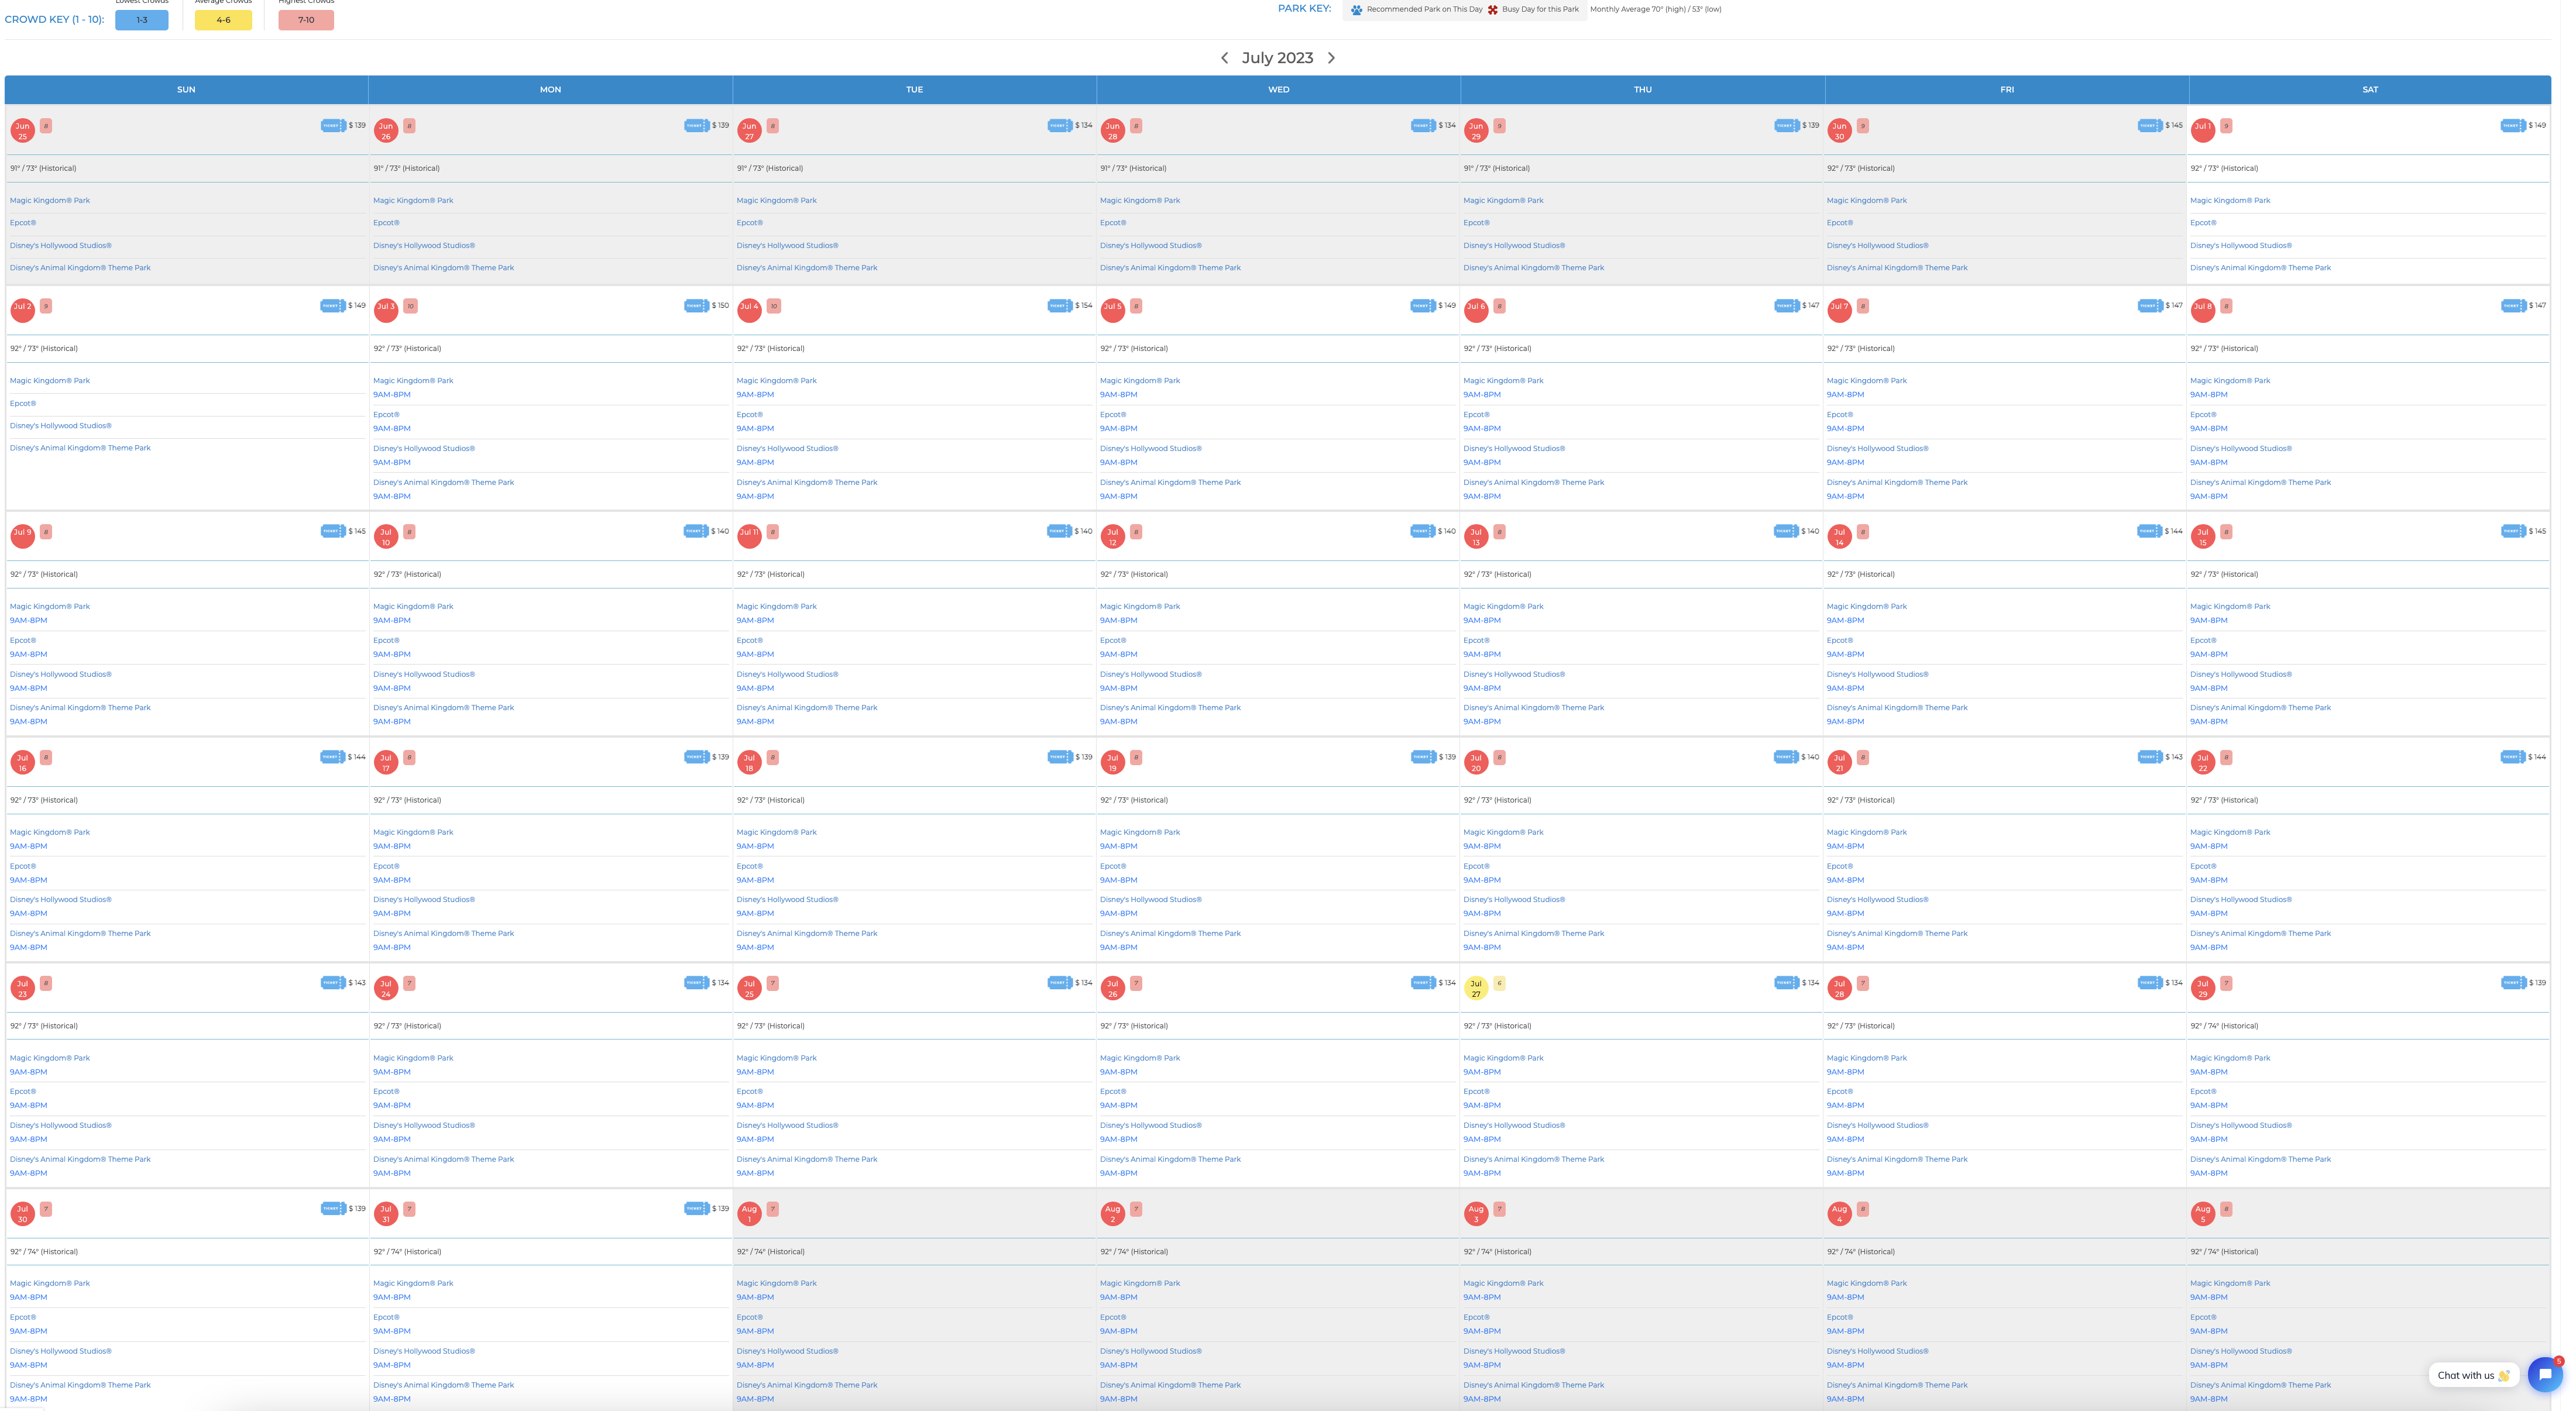This screenshot has height=1411, width=2576.
Task: Click the red 7-10 highest crowds swatch
Action: point(306,20)
